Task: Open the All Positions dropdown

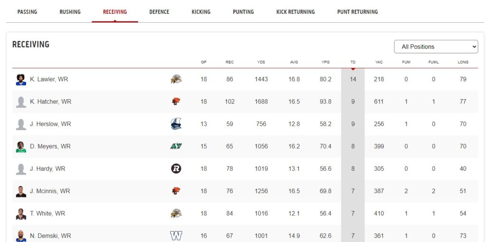Action: (436, 47)
